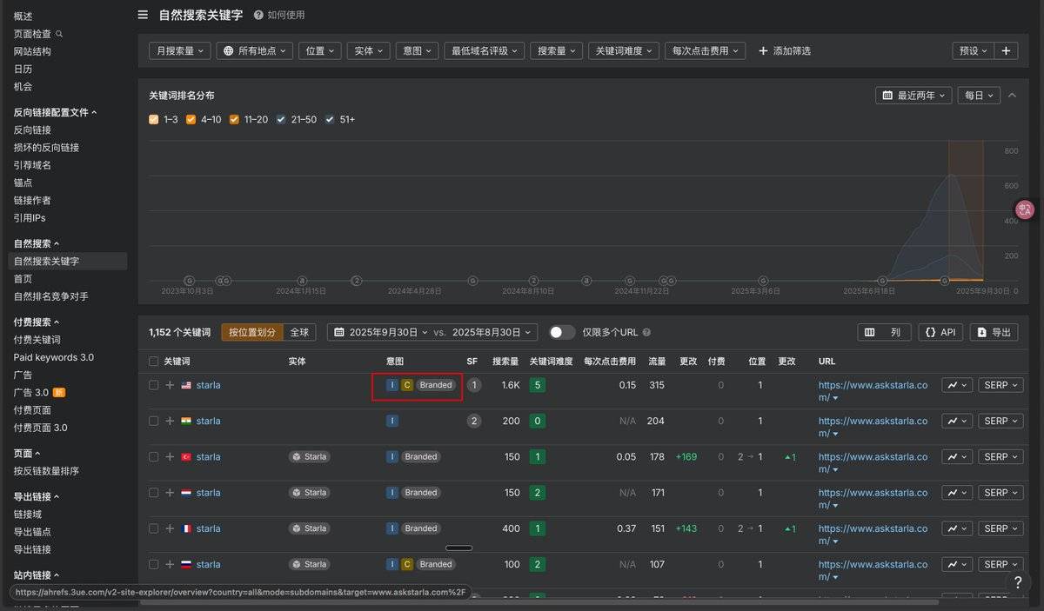
Task: Click the plus icon beside 预设
Action: pos(1006,50)
